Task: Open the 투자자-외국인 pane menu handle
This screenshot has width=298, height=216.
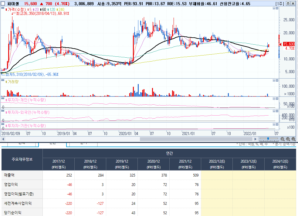Action: pyautogui.click(x=3, y=111)
